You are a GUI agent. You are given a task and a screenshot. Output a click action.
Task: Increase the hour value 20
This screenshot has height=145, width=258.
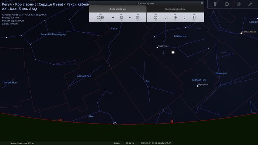tap(156, 14)
